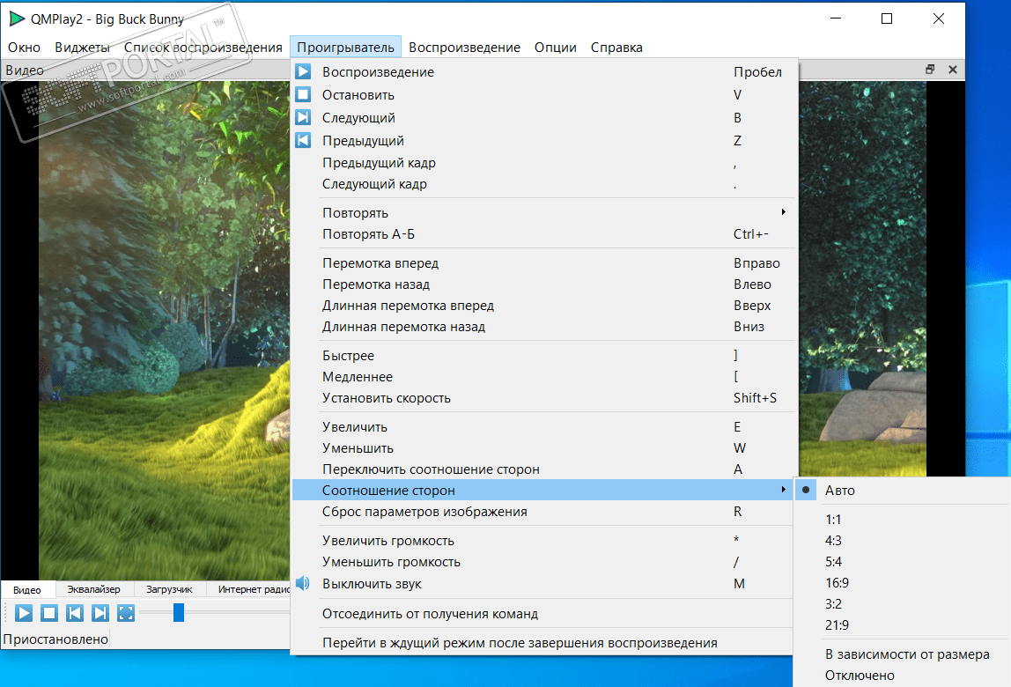Switch to the Загрузчик tab
This screenshot has height=687, width=1011.
[170, 589]
